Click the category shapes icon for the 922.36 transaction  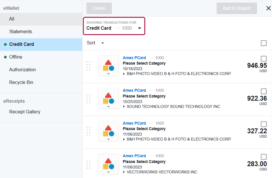108,99
